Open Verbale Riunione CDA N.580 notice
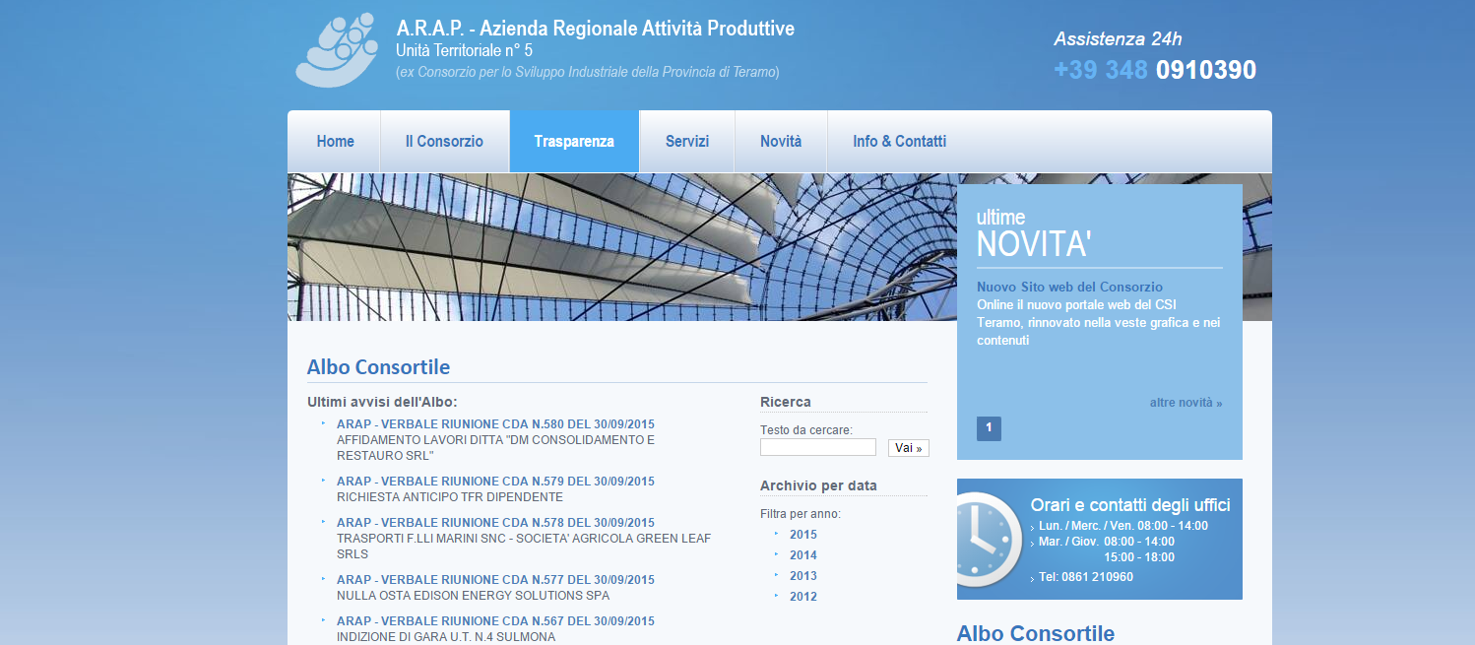1475x645 pixels. coord(495,424)
